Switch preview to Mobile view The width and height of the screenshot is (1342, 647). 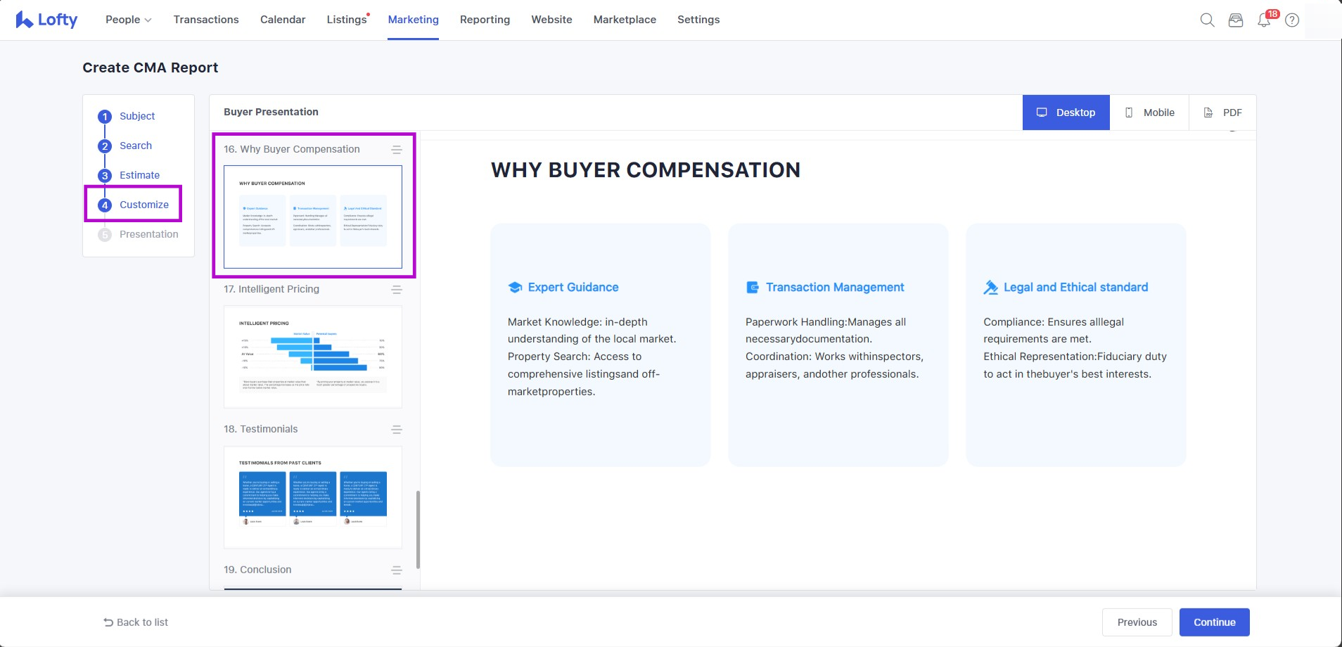tap(1149, 113)
